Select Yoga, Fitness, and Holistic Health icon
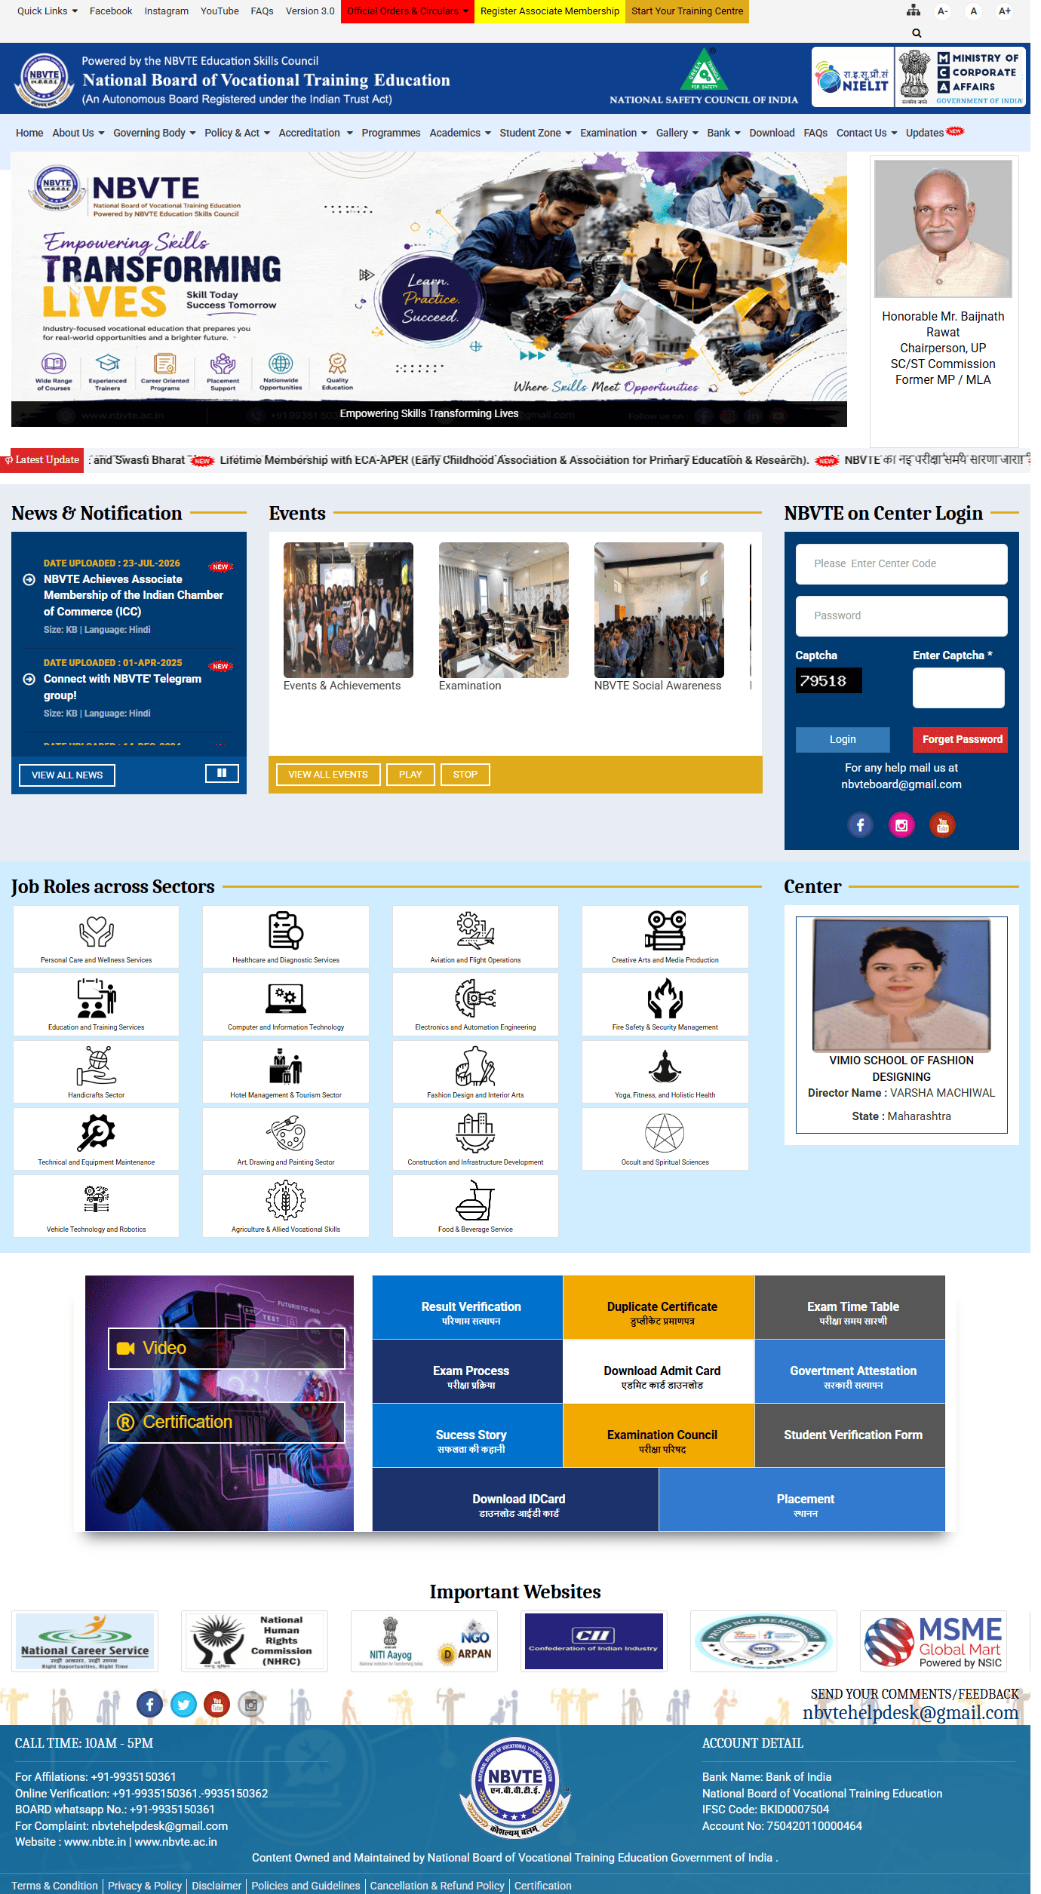The image size is (1041, 1894). pos(665,1066)
